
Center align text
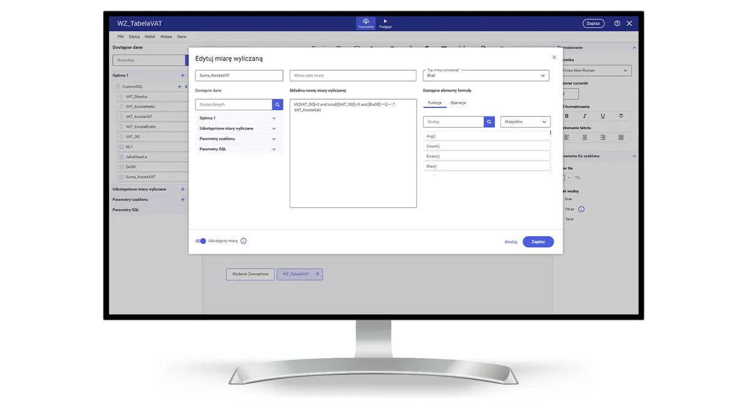pos(585,137)
